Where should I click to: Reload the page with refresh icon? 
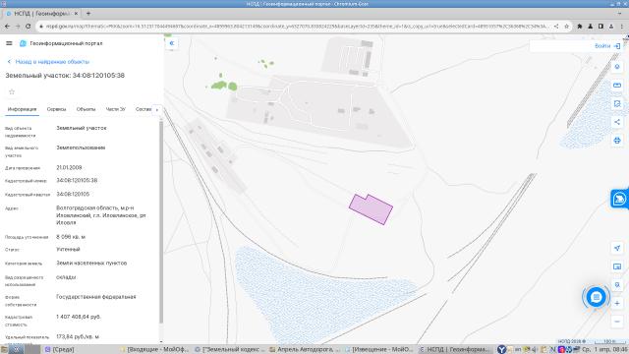click(29, 27)
